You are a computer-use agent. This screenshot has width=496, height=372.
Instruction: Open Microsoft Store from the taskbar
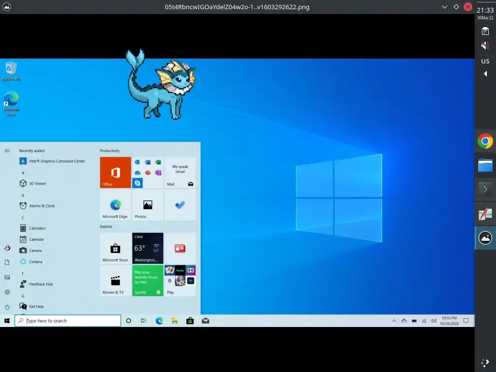pyautogui.click(x=190, y=321)
